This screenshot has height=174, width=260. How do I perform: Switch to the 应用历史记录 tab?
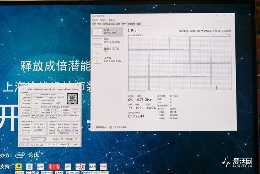109,24
